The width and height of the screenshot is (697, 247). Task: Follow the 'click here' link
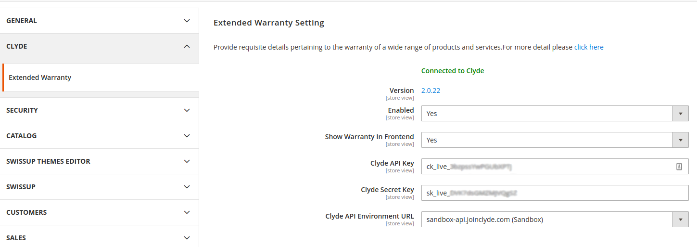589,47
